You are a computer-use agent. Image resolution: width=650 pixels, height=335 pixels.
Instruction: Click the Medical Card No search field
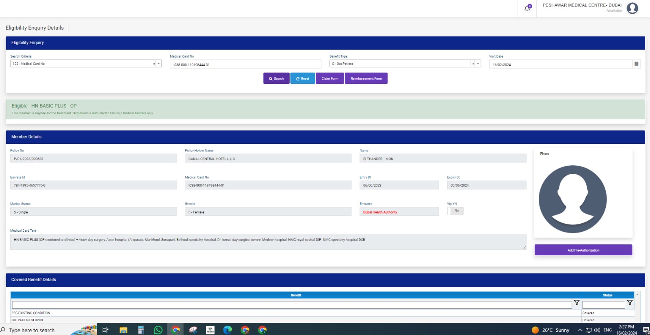pyautogui.click(x=245, y=64)
